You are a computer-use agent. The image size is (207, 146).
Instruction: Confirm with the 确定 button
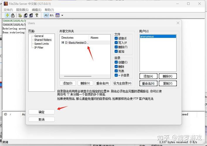(42, 112)
